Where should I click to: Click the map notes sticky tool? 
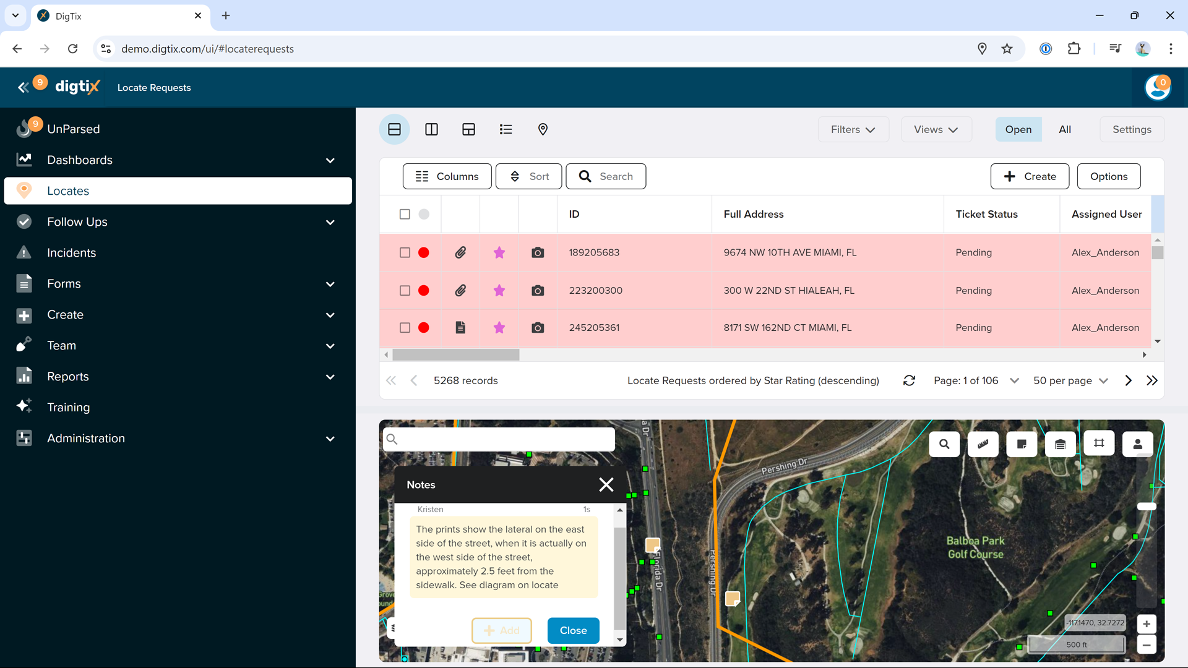pos(1022,444)
